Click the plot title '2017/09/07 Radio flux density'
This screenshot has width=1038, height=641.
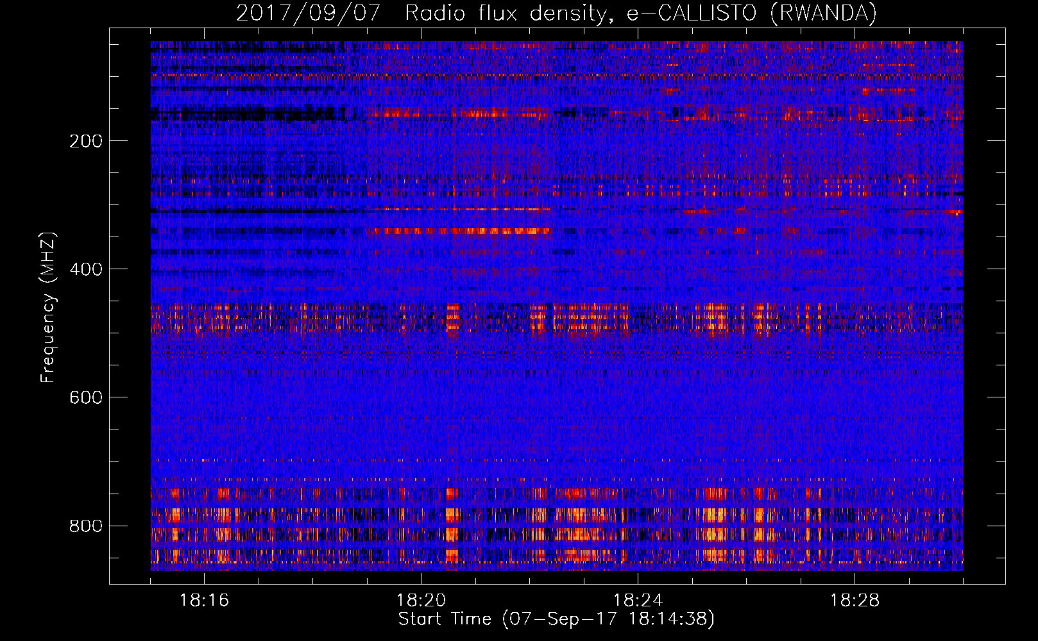tap(556, 13)
